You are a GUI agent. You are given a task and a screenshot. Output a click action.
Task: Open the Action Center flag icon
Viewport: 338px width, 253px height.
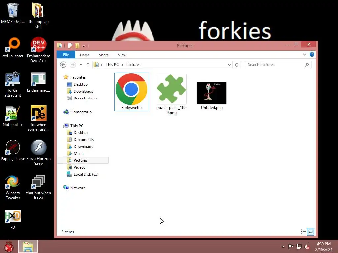click(291, 246)
